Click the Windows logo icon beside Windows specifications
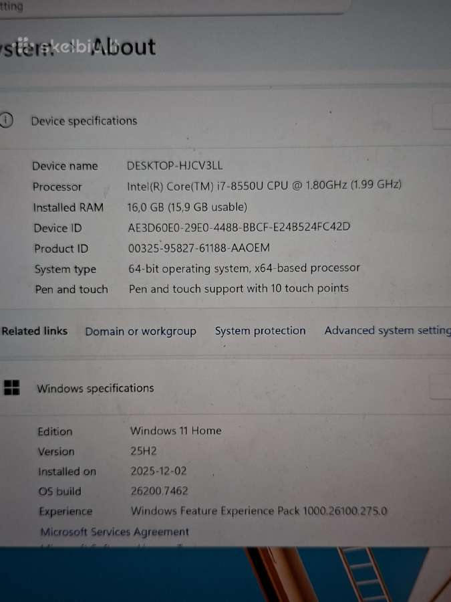The width and height of the screenshot is (451, 602). coord(11,387)
